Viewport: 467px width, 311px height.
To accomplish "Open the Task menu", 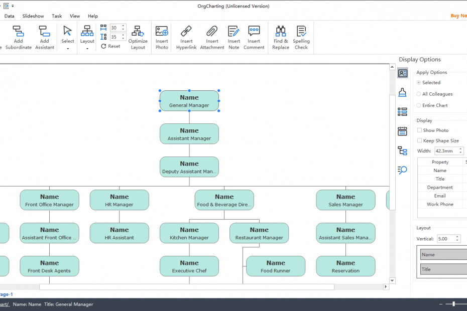I will [57, 16].
